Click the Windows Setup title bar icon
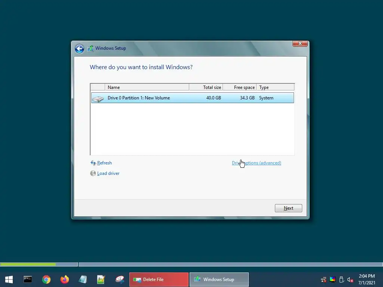The height and width of the screenshot is (287, 383). (91, 48)
